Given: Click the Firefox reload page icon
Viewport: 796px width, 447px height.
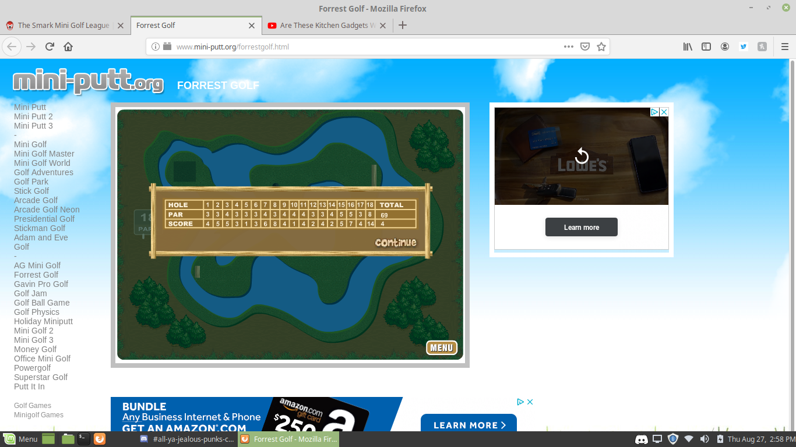Looking at the screenshot, I should click(x=50, y=47).
